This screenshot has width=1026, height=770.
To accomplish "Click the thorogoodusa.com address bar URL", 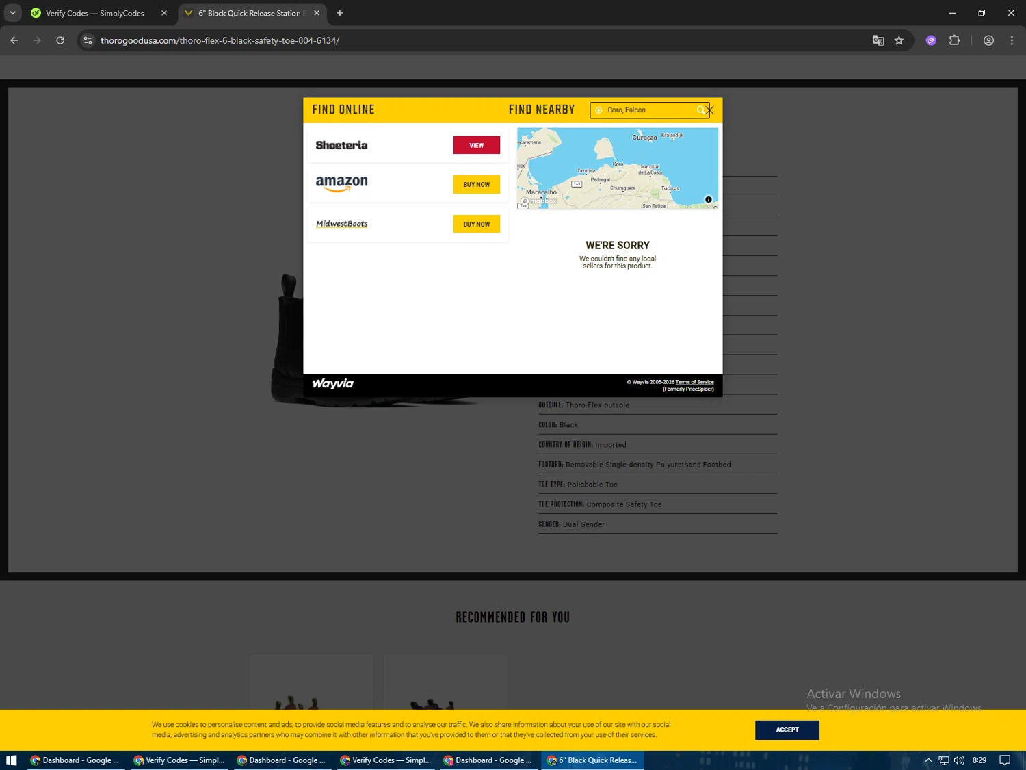I will click(220, 40).
